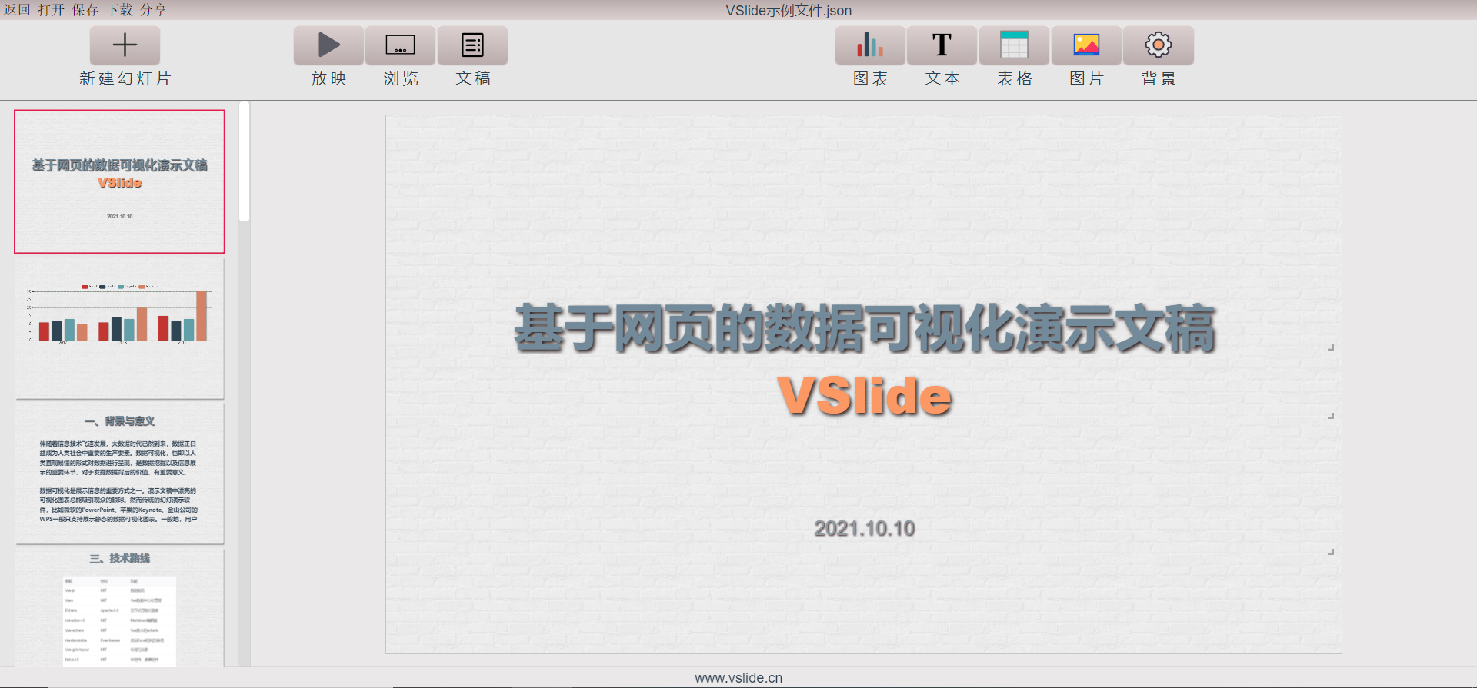Insert a table via table icon

(1014, 45)
